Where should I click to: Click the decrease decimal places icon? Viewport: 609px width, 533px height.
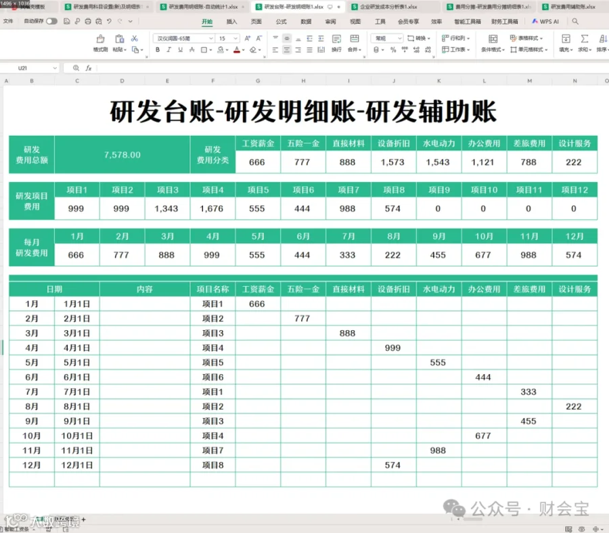click(428, 49)
